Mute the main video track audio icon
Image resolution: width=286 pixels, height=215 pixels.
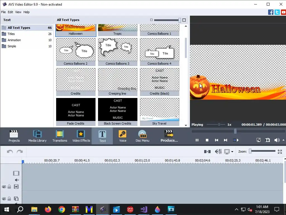[17, 180]
